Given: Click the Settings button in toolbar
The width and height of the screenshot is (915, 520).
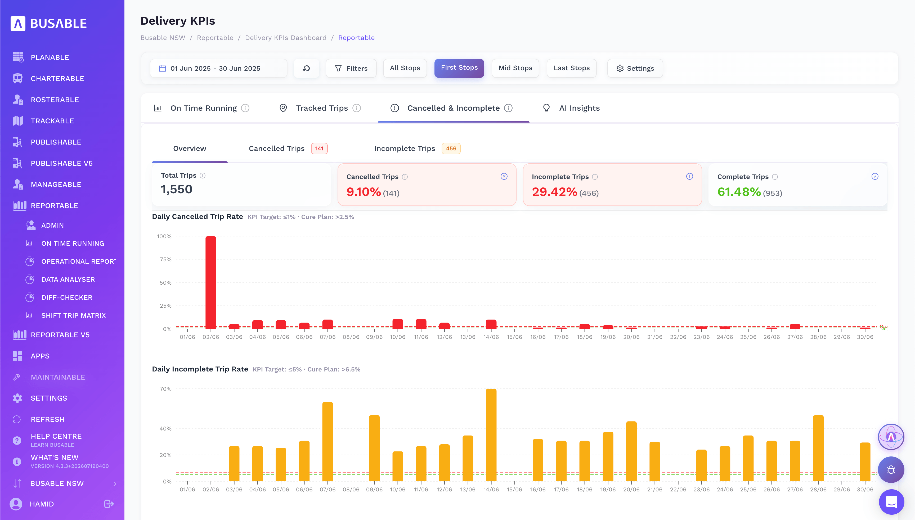Looking at the screenshot, I should (x=635, y=68).
